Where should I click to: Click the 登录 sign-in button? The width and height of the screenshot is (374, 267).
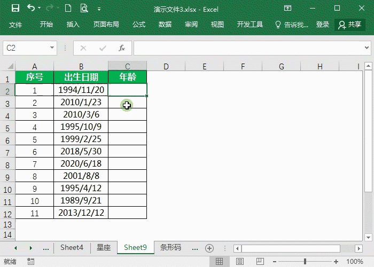coord(323,25)
